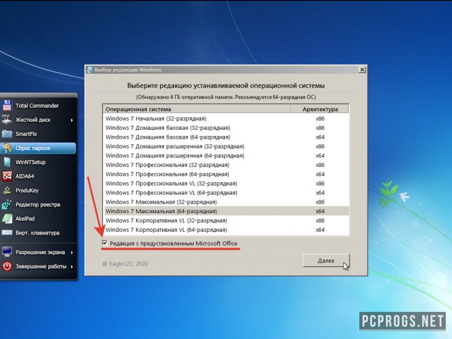Click the Разрешение экрана monitor icon
Viewport: 452px width, 339px height.
(x=7, y=252)
